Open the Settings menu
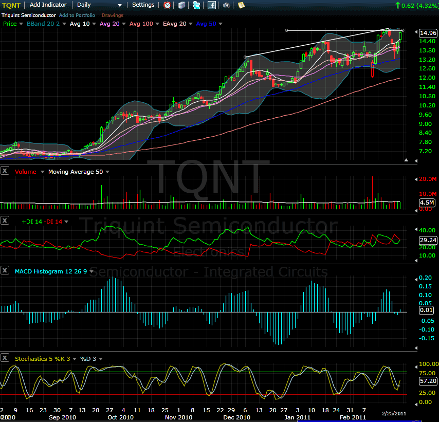This screenshot has height=422, width=439. point(143,5)
